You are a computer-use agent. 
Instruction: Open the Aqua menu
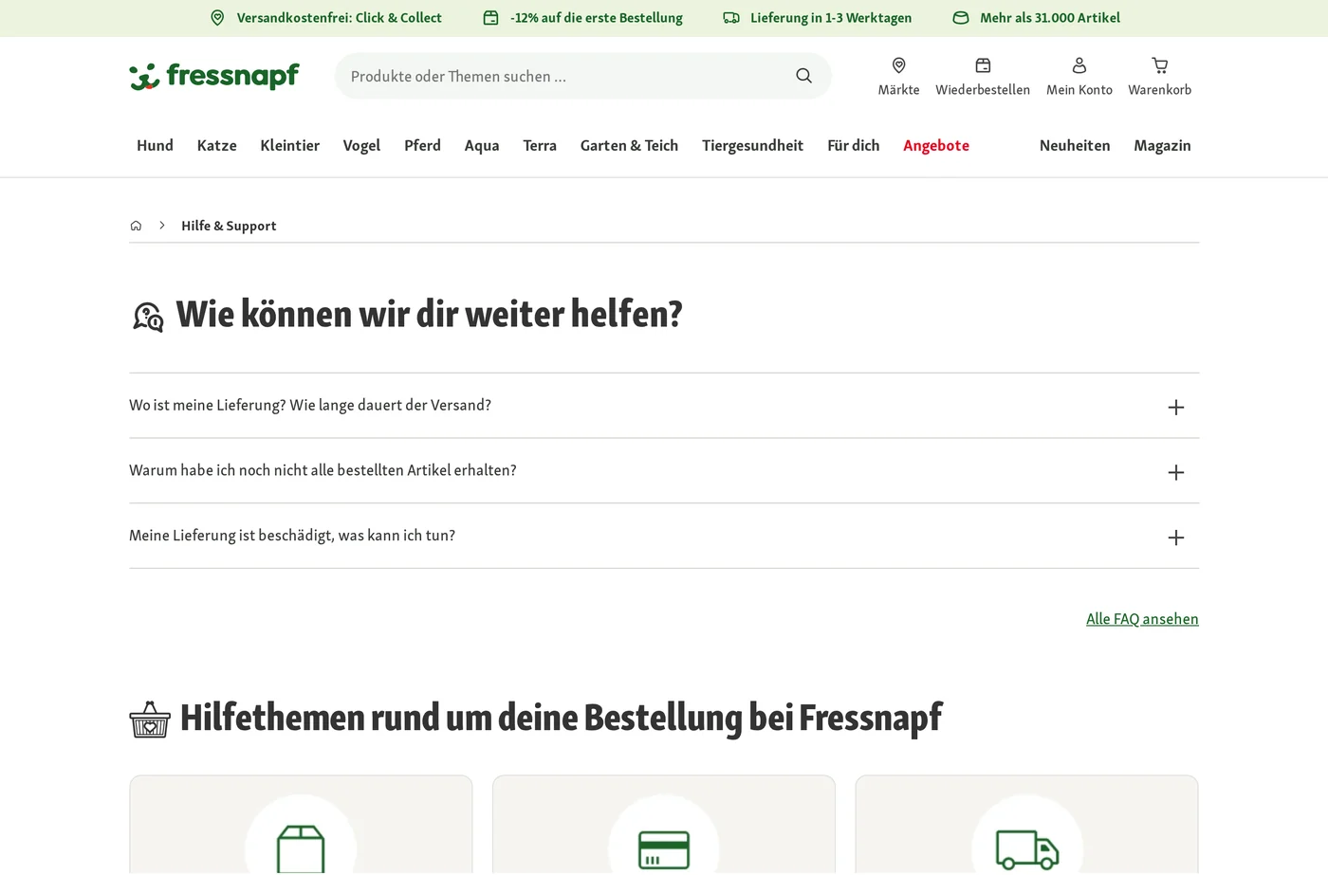click(x=482, y=146)
